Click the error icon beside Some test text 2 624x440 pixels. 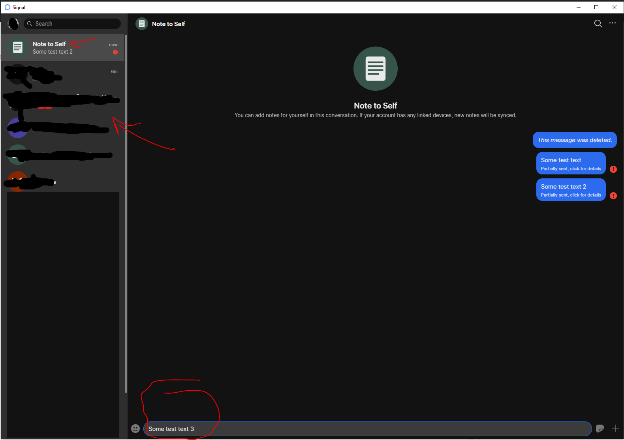pyautogui.click(x=613, y=196)
